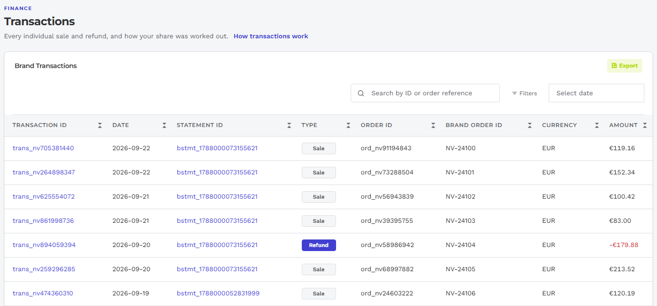Open statement link in NV-24105 row
Image resolution: width=657 pixels, height=306 pixels.
coord(217,269)
